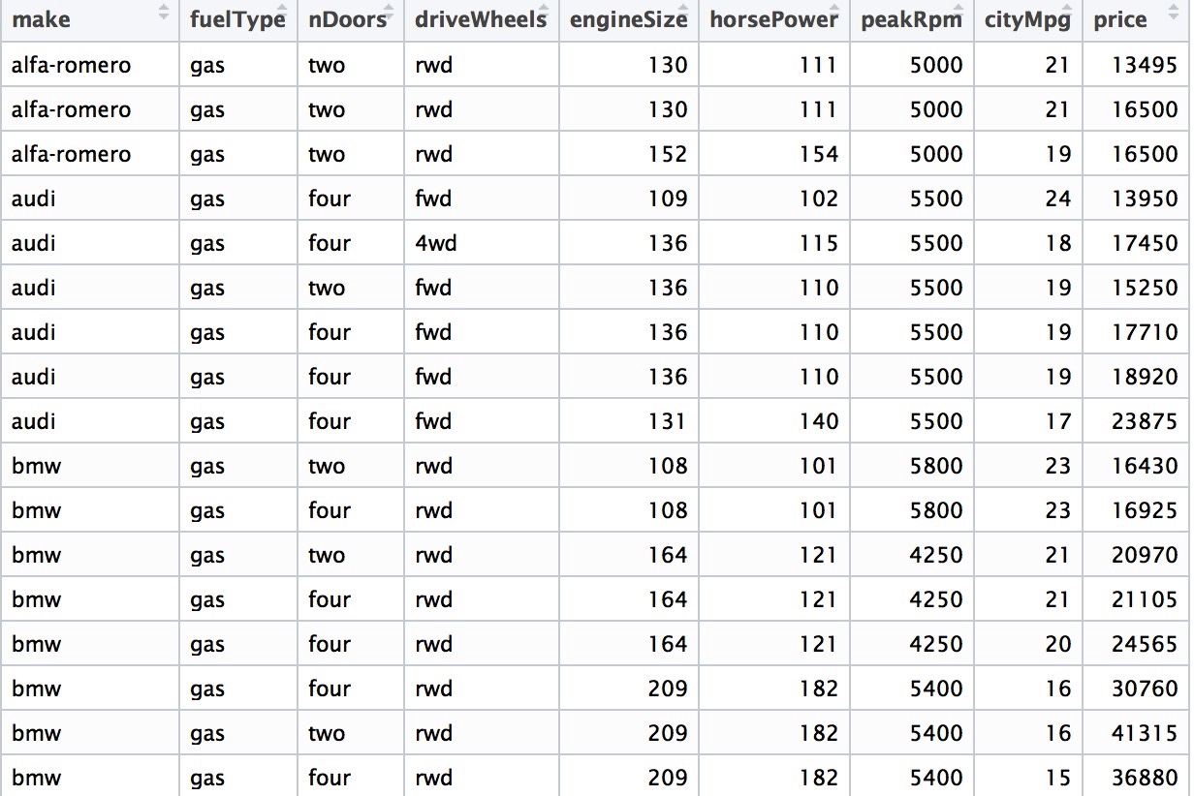The image size is (1194, 796).
Task: Click the gas value in the first row
Action: click(208, 64)
